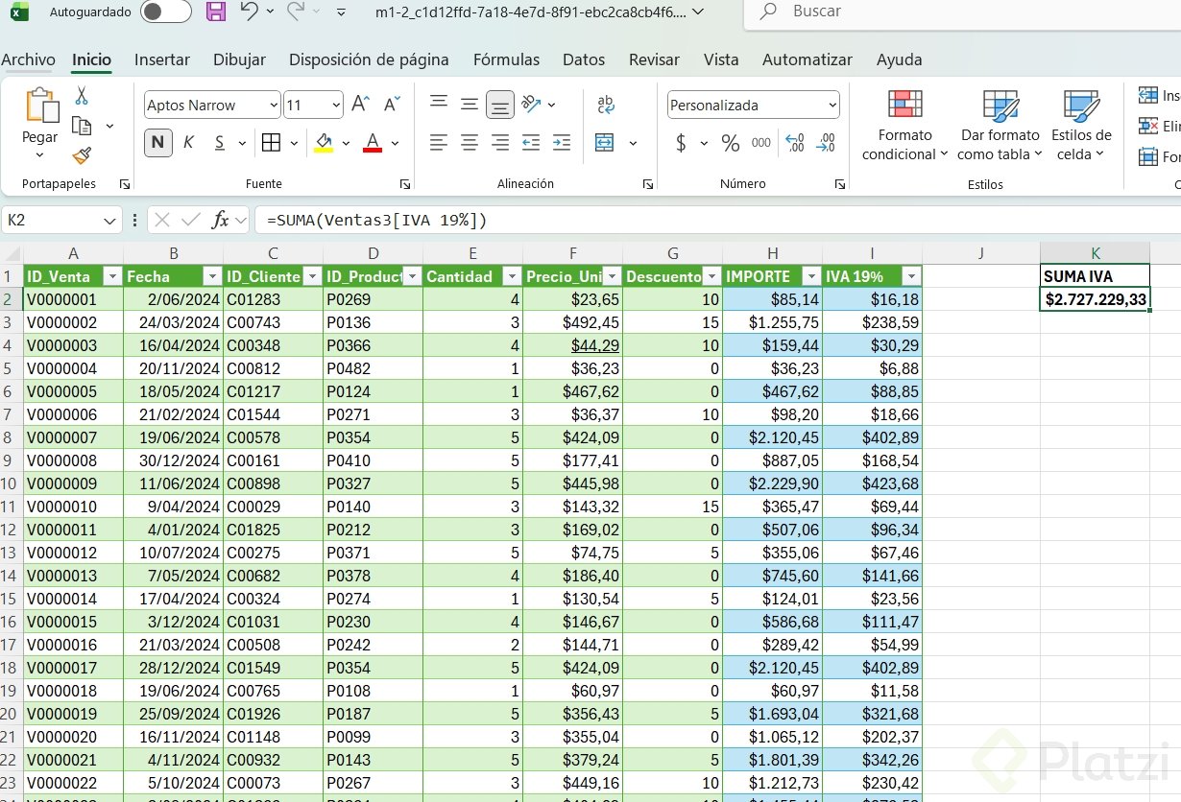Viewport: 1181px width, 802px height.
Task: Toggle Bold formatting button
Action: point(157,143)
